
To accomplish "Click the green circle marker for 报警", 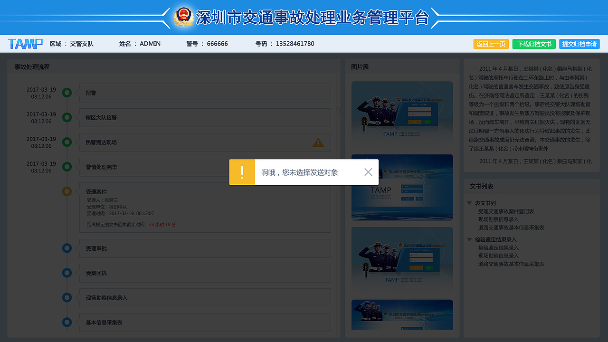I will point(67,93).
